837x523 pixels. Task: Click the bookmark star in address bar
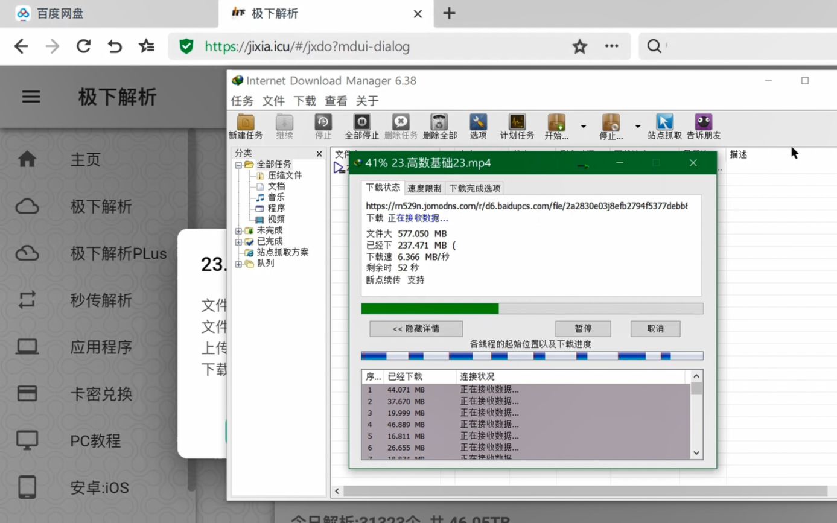click(x=580, y=46)
